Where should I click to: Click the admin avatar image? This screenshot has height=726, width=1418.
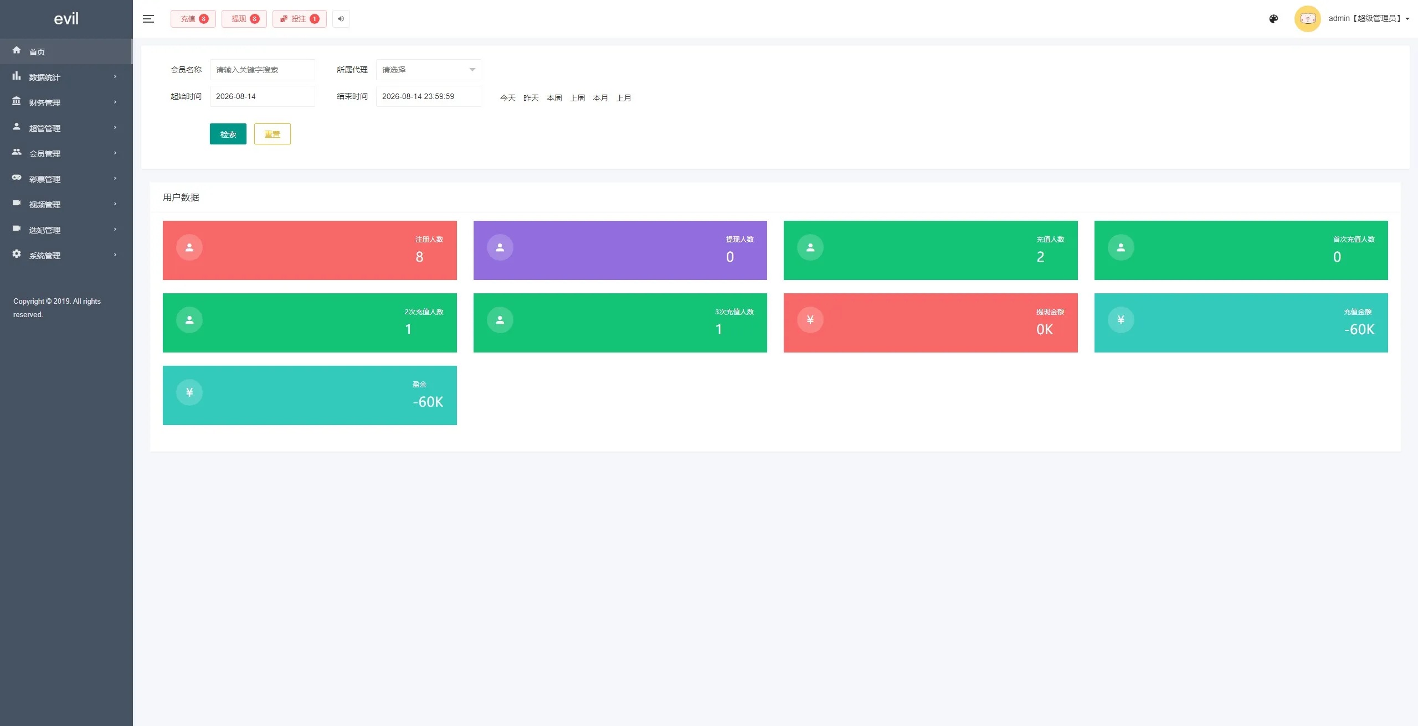1307,19
